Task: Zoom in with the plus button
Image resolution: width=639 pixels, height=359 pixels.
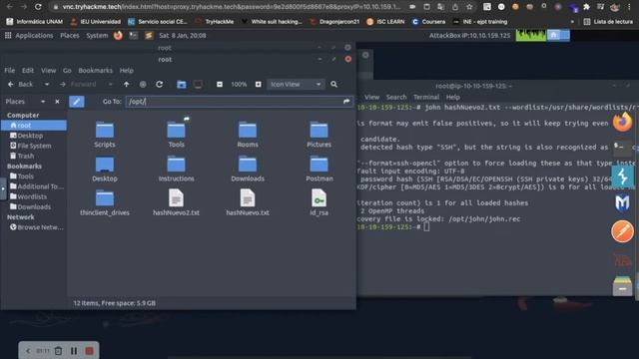Action: 259,84
